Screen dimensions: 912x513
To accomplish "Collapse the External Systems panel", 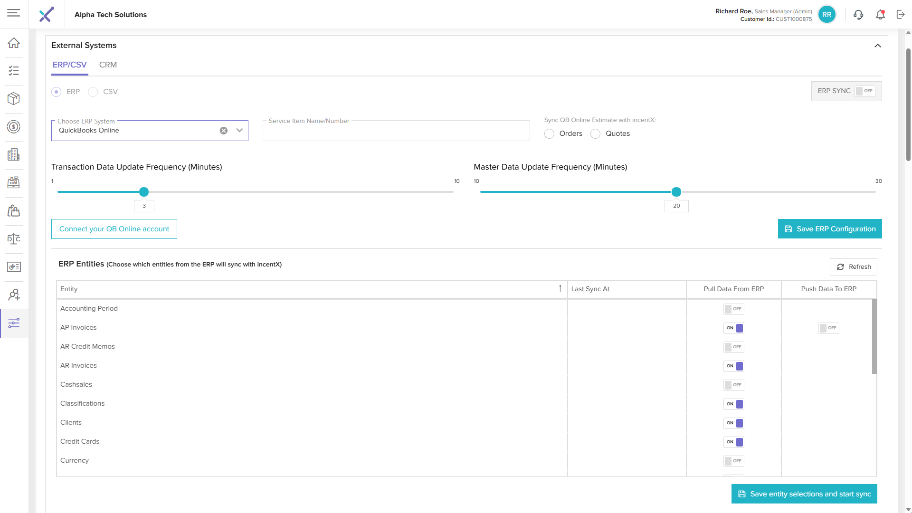I will coord(877,46).
